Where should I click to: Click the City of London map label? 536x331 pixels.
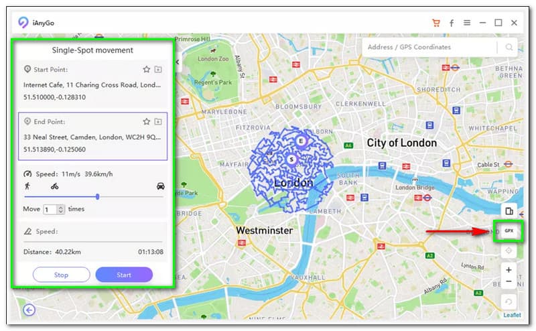pos(401,143)
